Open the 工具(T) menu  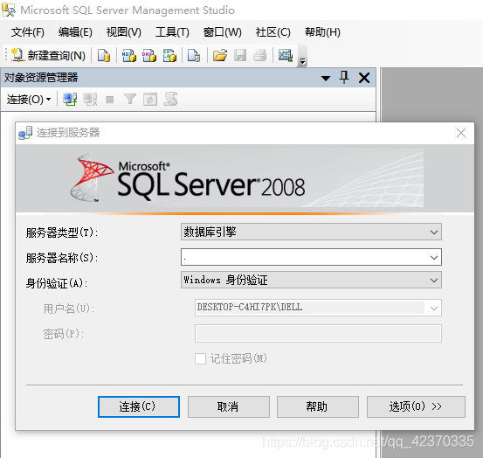(172, 32)
